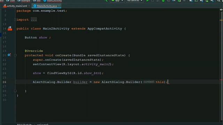Viewport: 223px width, 125px height.
Task: Click the context: parameter hint on line 26
Action: (x=149, y=82)
